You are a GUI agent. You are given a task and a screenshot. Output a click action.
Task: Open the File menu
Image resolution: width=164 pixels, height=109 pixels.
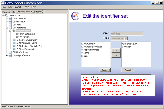coord(4,7)
